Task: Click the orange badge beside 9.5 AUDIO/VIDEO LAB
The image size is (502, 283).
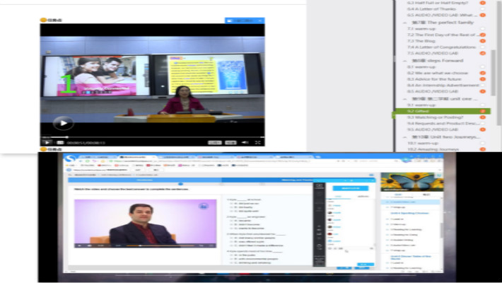Action: coord(483,130)
